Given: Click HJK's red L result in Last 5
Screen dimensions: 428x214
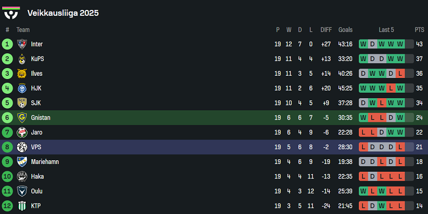Looking at the screenshot, I should (x=391, y=88).
